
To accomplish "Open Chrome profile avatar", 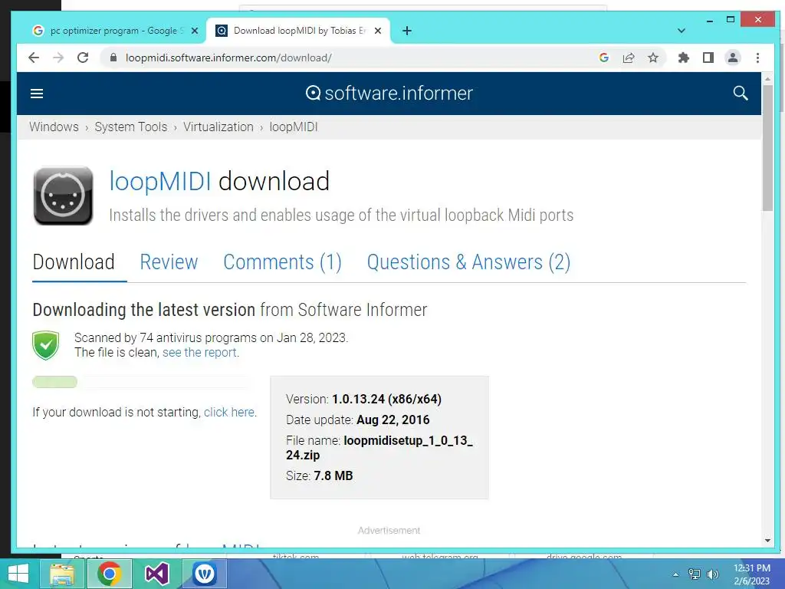I will tap(732, 58).
